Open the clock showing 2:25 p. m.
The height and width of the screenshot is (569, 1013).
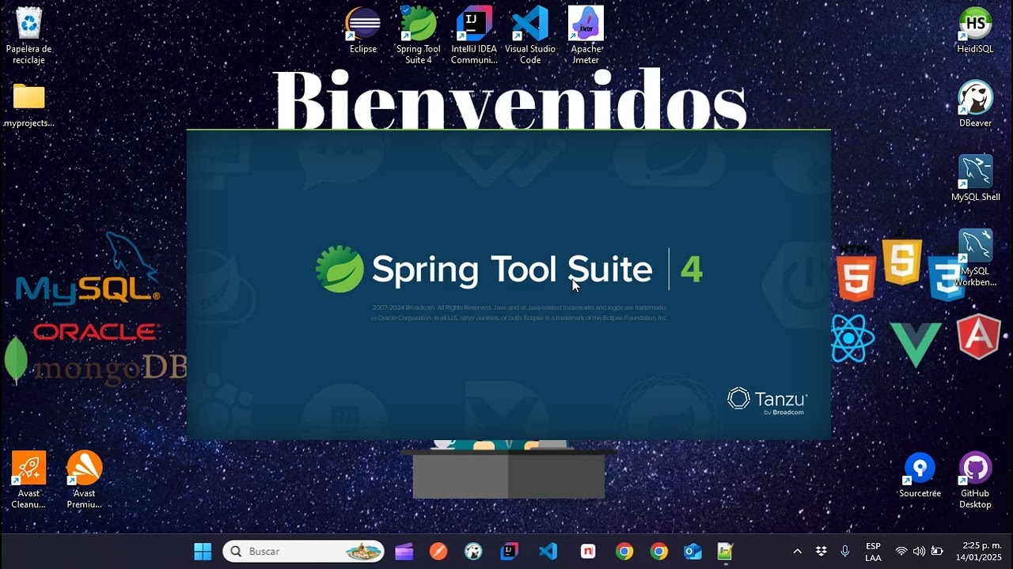click(978, 552)
